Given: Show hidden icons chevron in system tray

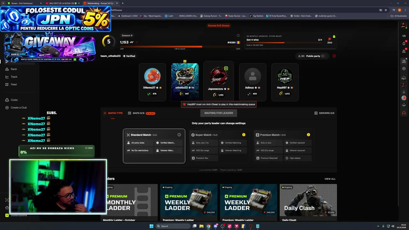Looking at the screenshot, I should point(379,226).
